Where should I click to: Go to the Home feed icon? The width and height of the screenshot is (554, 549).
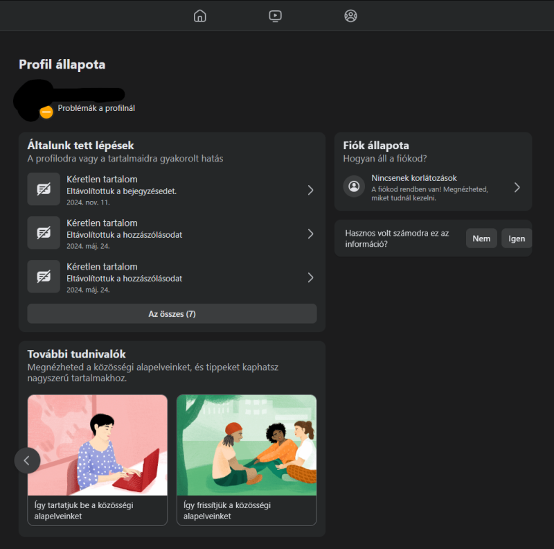[x=200, y=16]
